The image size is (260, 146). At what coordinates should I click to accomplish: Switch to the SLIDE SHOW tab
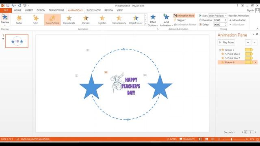coord(93,11)
